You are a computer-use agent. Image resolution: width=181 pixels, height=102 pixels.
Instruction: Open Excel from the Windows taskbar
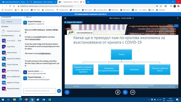pyautogui.click(x=50, y=99)
